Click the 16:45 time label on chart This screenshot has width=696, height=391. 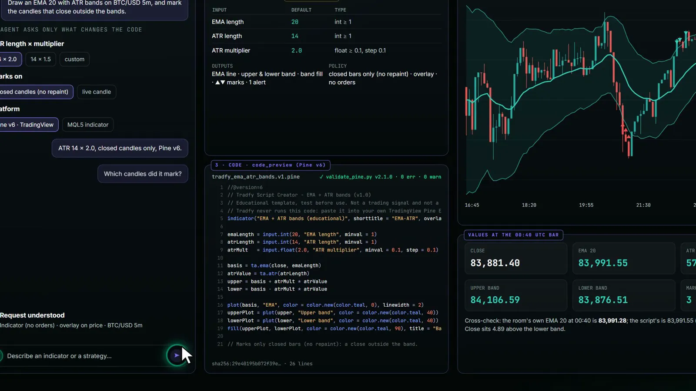[x=472, y=205]
